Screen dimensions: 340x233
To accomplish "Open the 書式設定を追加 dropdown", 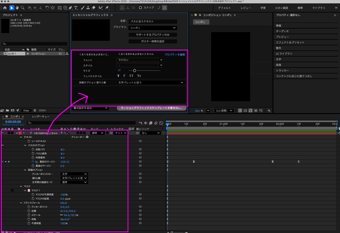I will point(90,108).
